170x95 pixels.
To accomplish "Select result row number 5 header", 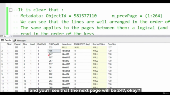I will pos(3,61).
